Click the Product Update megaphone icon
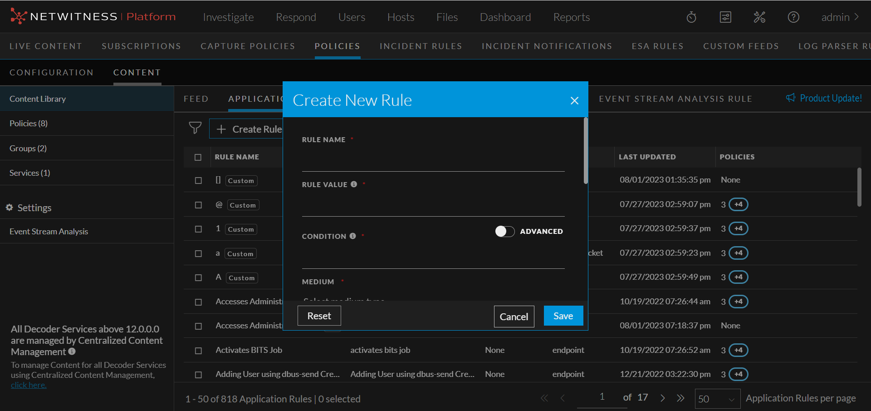 click(791, 98)
